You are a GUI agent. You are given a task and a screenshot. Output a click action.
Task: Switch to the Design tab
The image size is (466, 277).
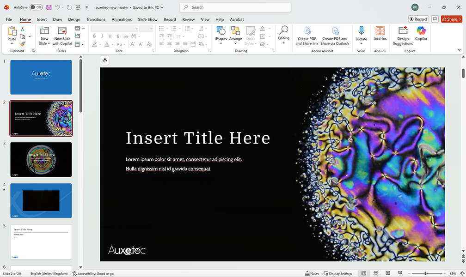coord(74,19)
